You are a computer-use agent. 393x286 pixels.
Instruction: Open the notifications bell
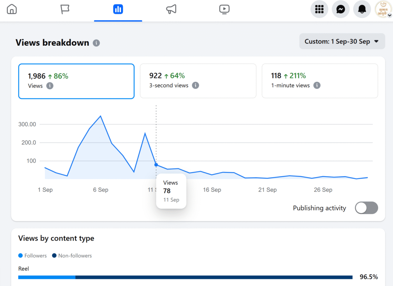tap(362, 10)
